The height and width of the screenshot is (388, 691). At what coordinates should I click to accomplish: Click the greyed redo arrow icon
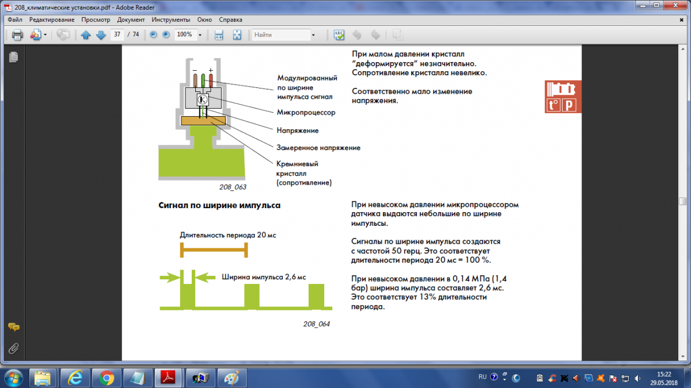tap(375, 34)
